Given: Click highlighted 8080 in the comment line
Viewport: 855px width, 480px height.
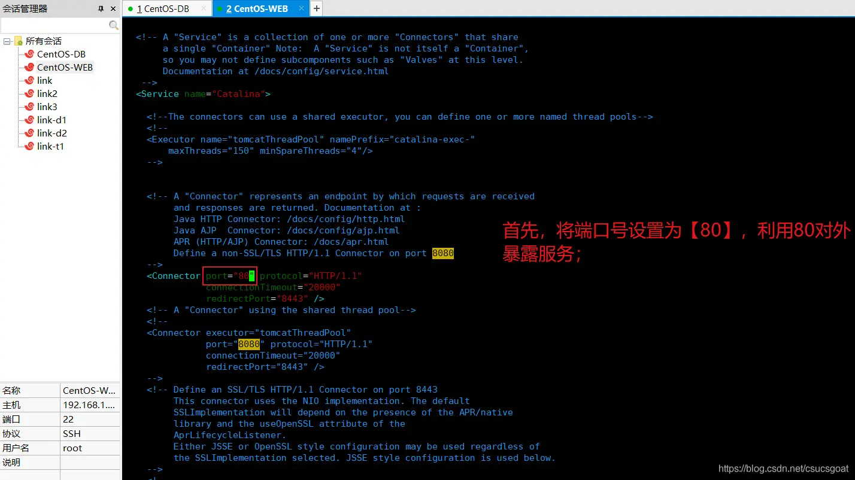Looking at the screenshot, I should coord(443,253).
